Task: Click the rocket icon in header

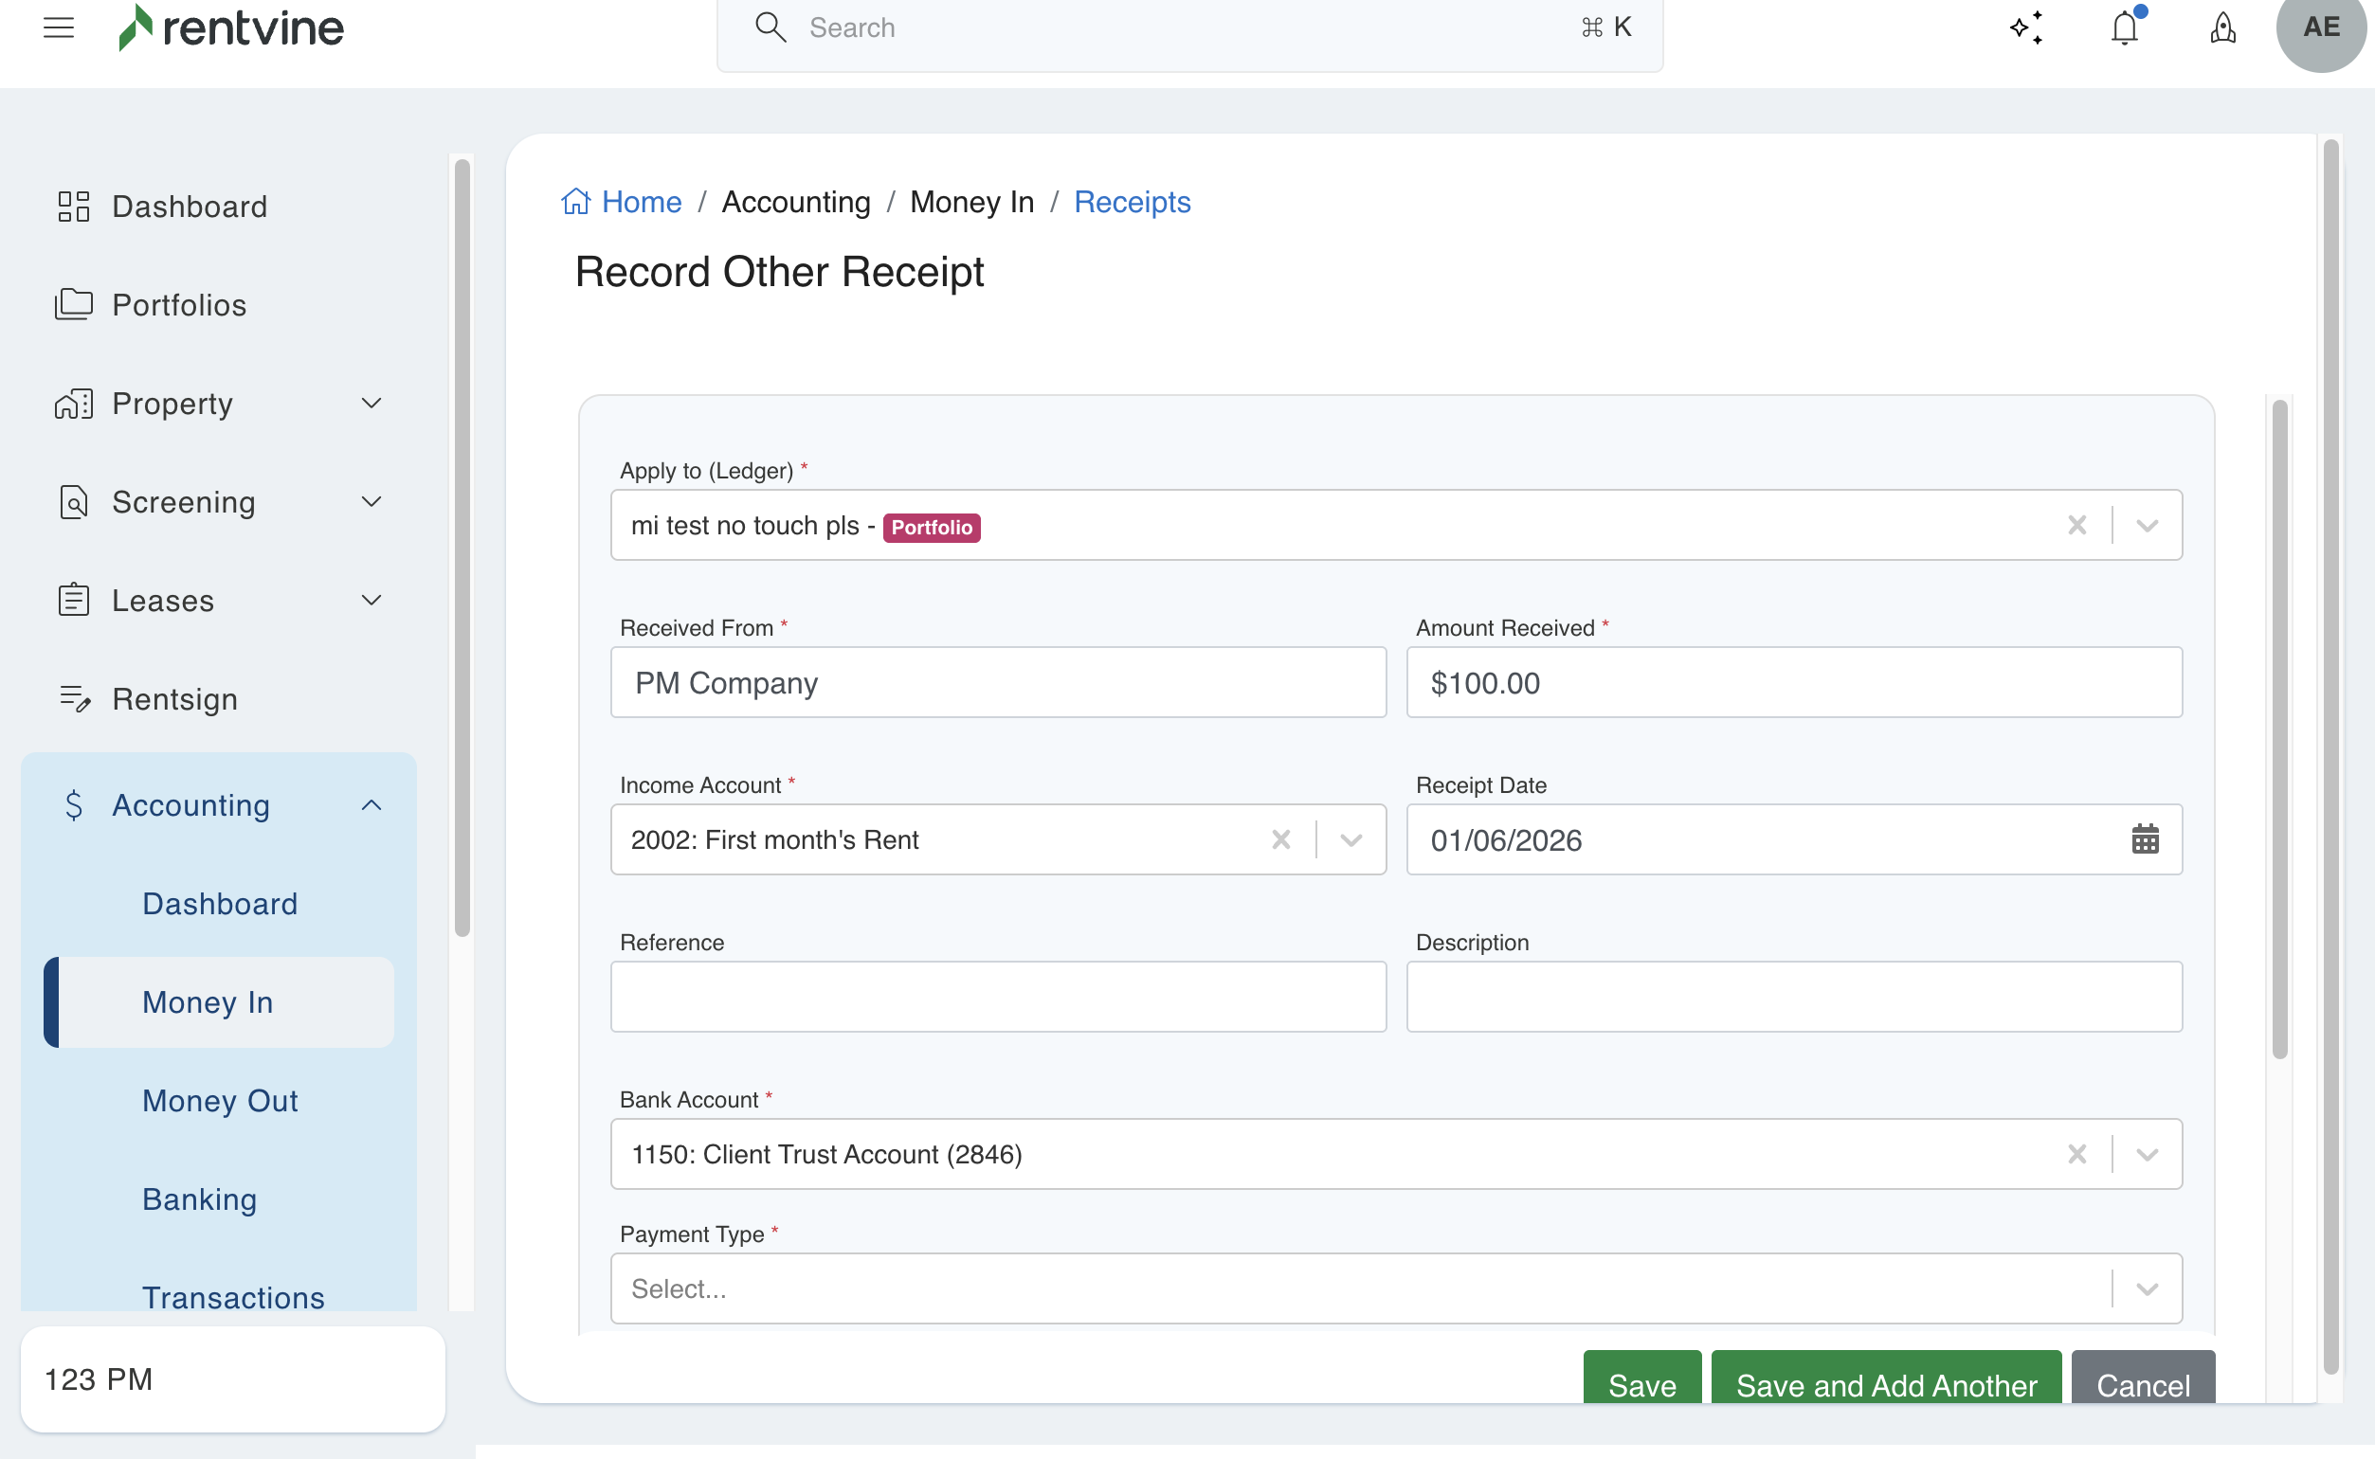Action: coord(2223,27)
